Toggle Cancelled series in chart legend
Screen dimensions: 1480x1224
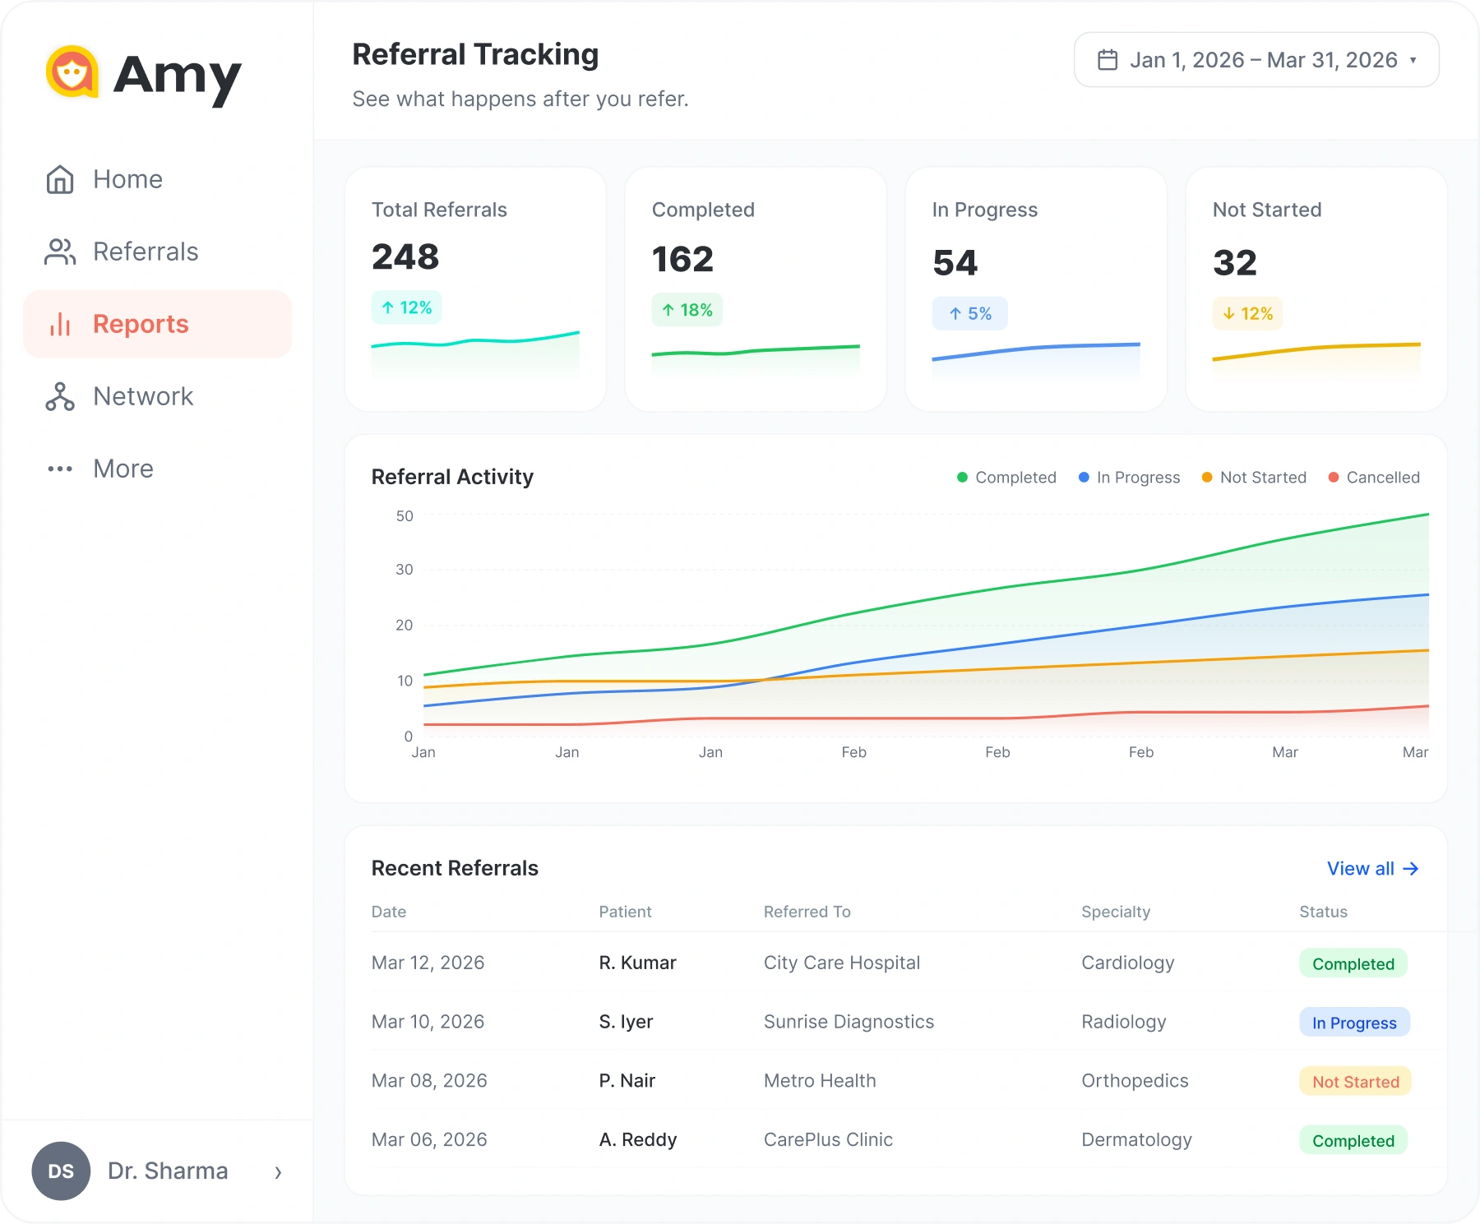pyautogui.click(x=1374, y=478)
